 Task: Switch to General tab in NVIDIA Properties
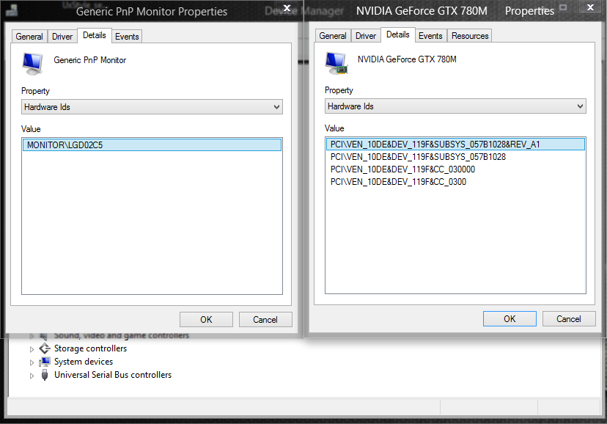pos(333,36)
